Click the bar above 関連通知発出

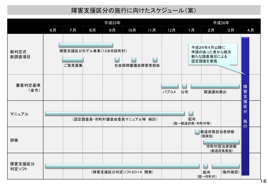pyautogui.click(x=215, y=86)
